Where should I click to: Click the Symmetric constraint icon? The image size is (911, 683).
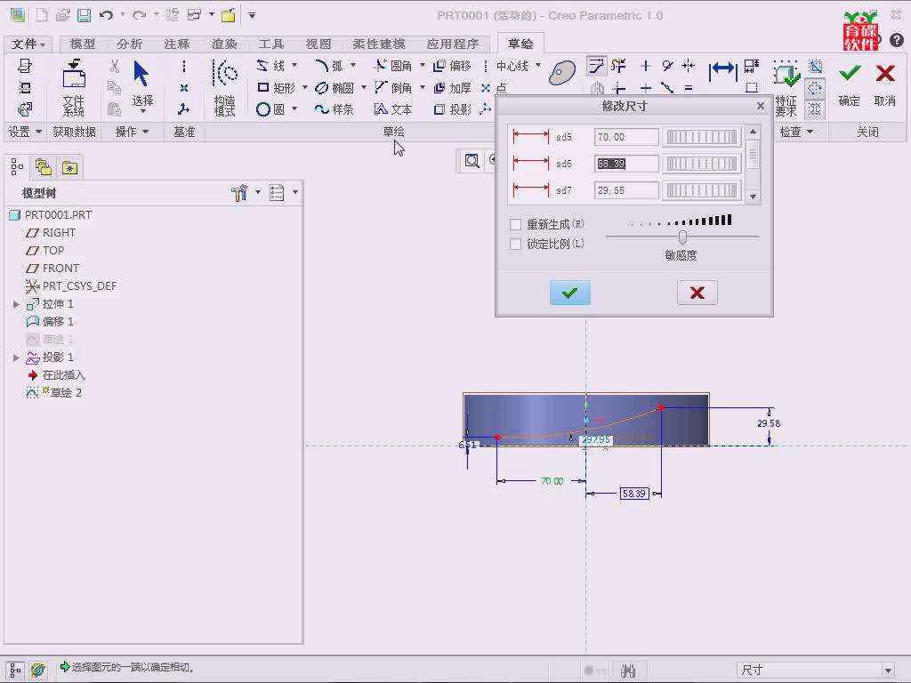(689, 66)
